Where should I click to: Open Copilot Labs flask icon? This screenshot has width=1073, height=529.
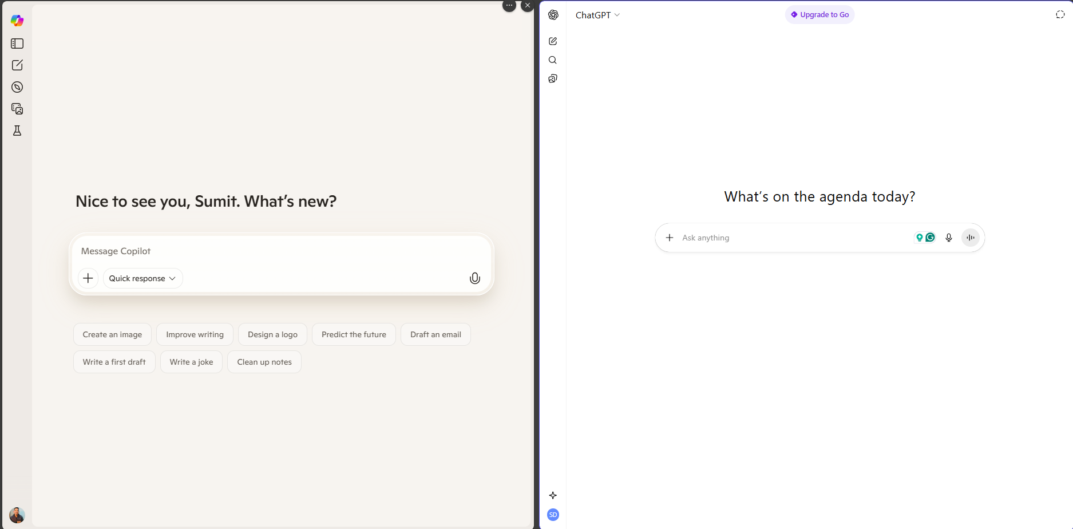point(17,131)
